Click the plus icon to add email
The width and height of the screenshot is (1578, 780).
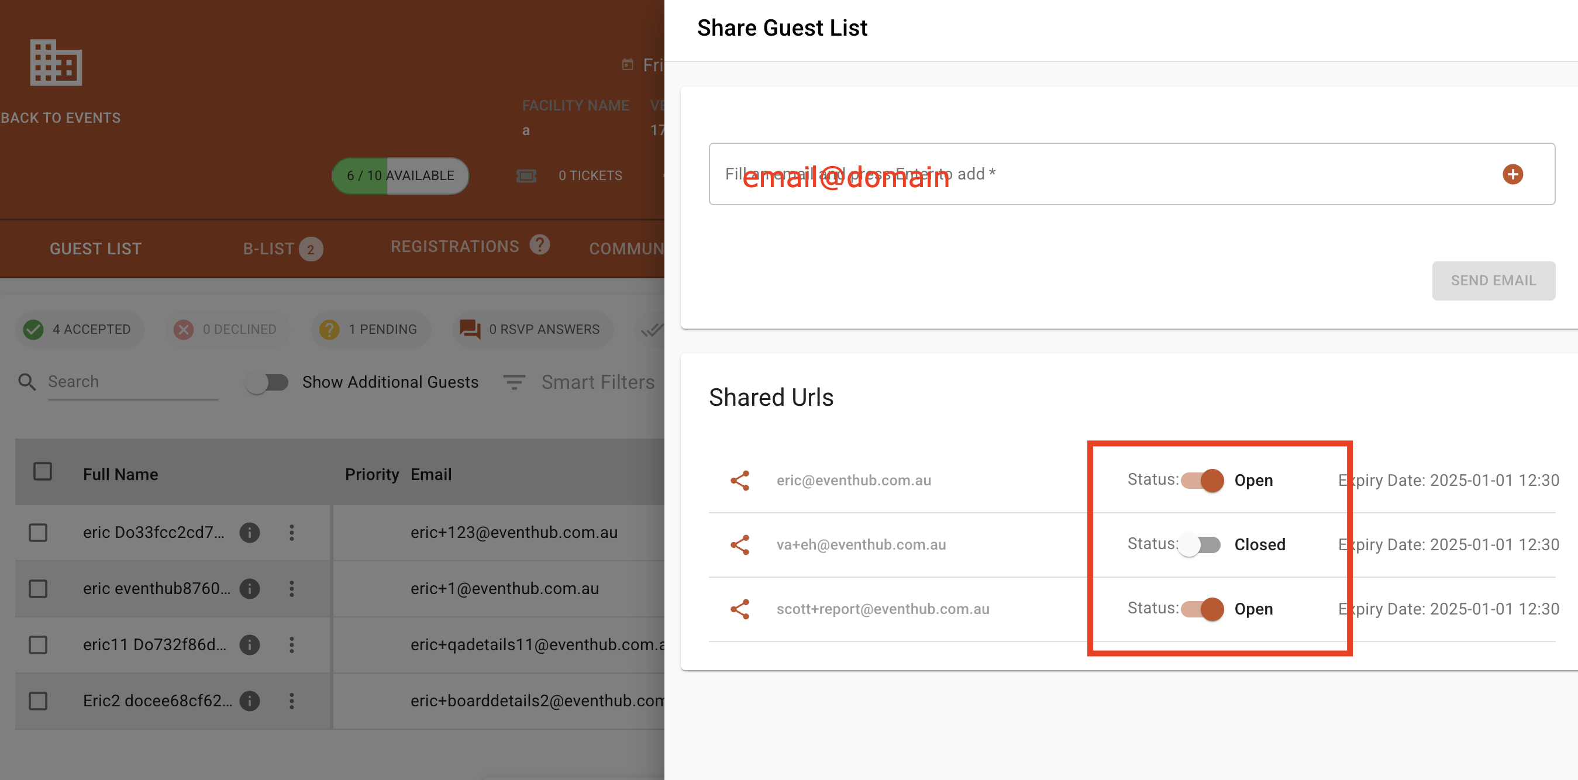[x=1512, y=174]
